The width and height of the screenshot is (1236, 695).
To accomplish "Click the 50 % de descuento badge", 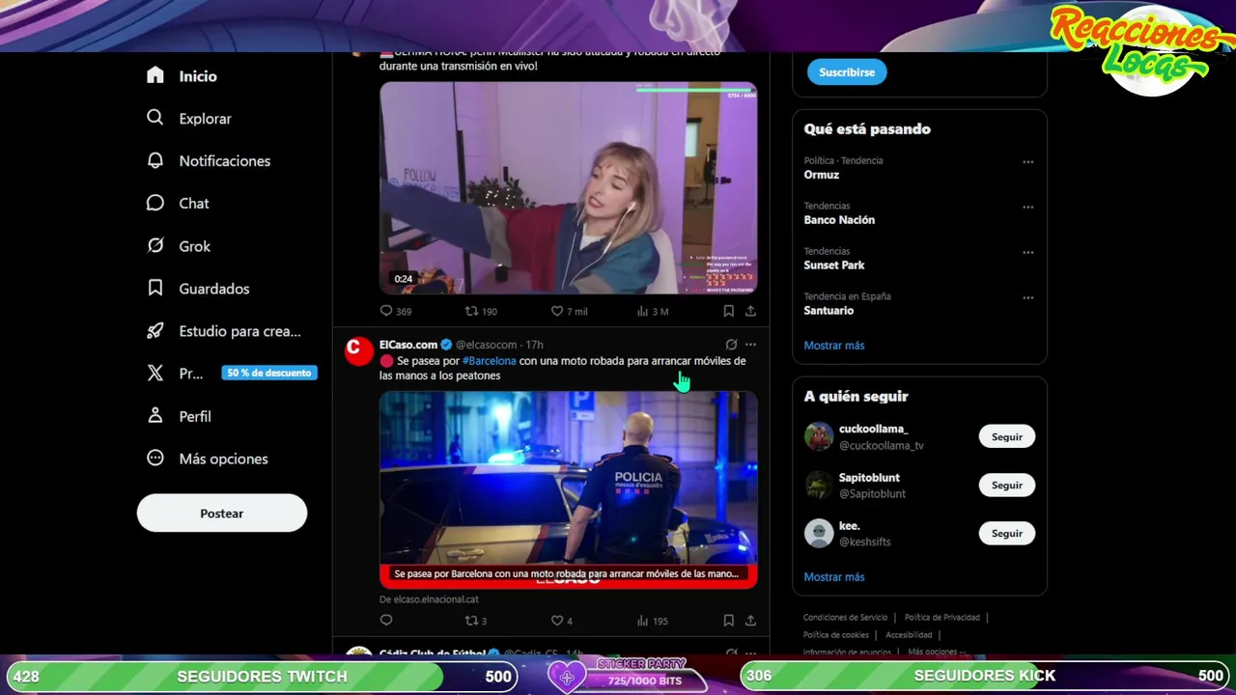I will 269,373.
